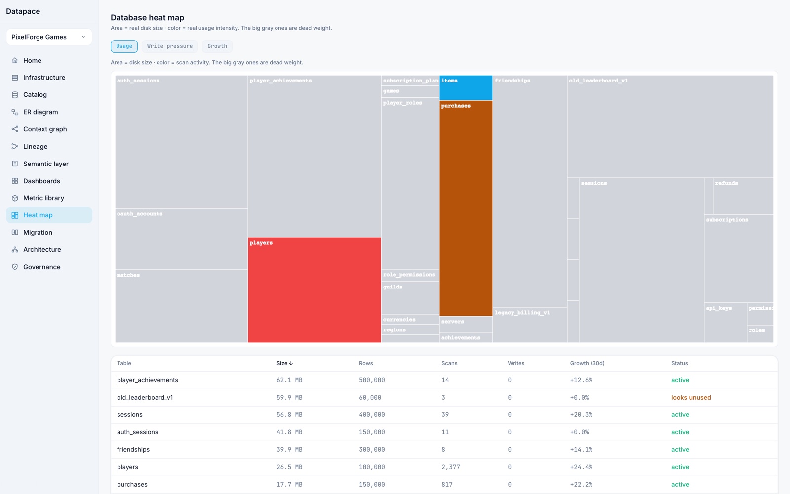This screenshot has width=790, height=494.
Task: Select the guilds treemap tile
Action: point(410,298)
